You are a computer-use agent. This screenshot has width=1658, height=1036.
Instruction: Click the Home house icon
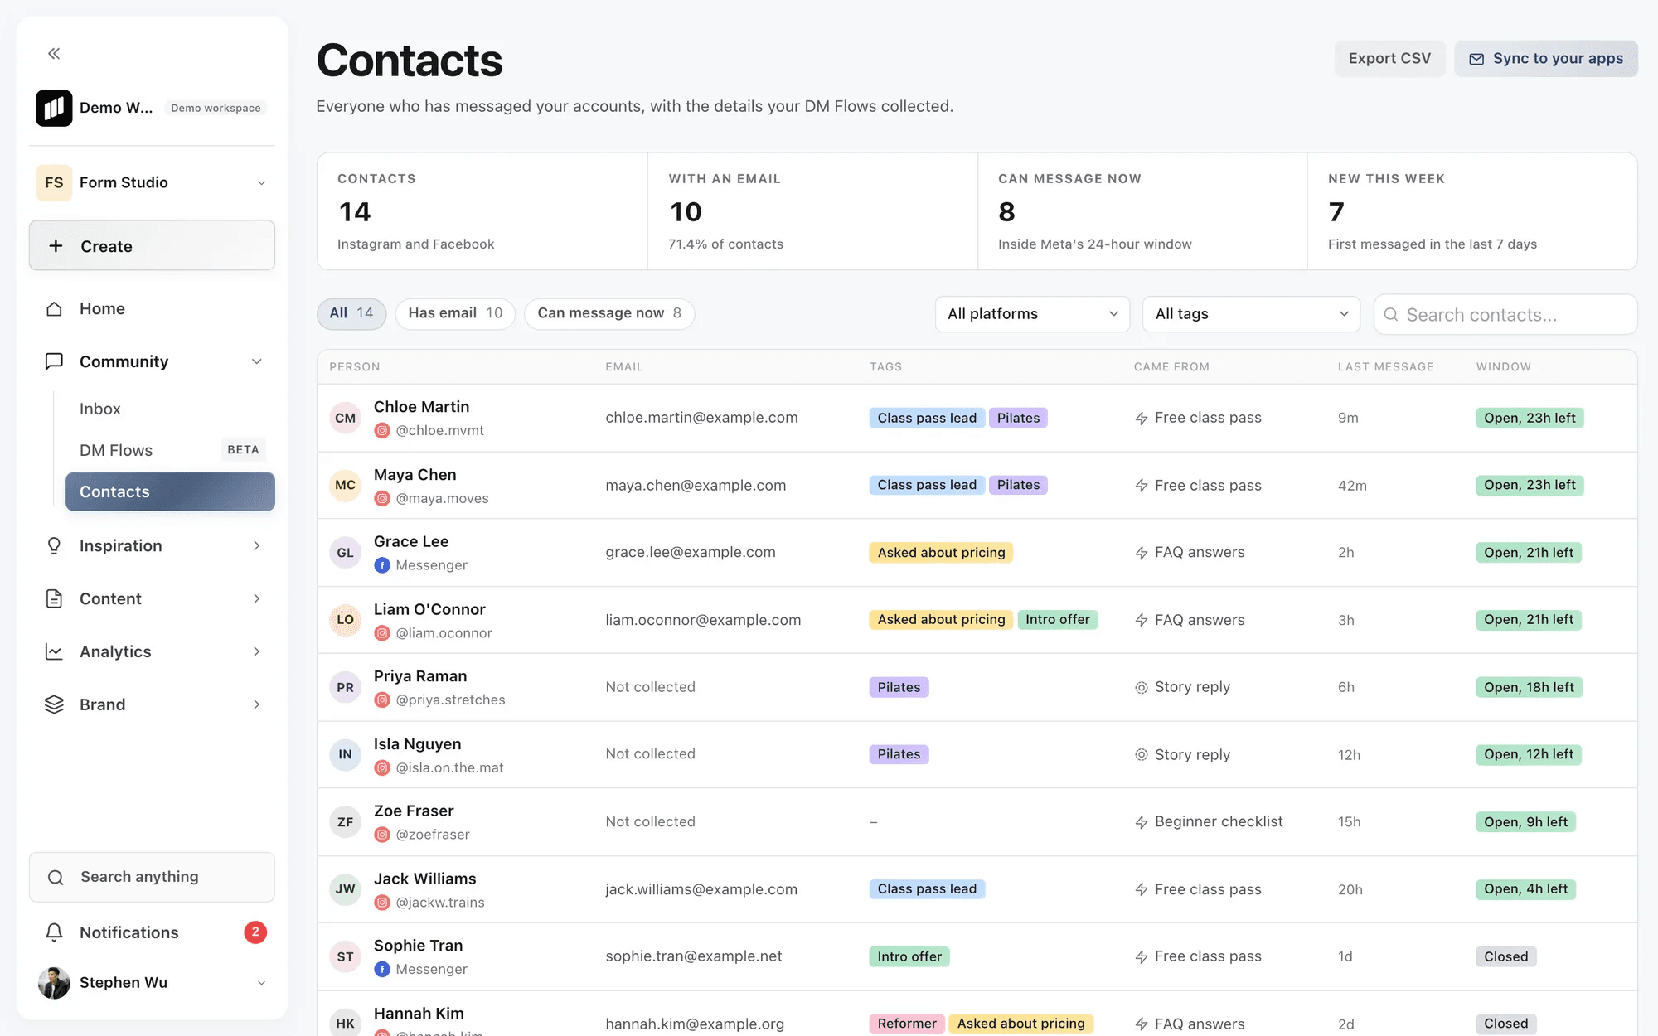54,309
